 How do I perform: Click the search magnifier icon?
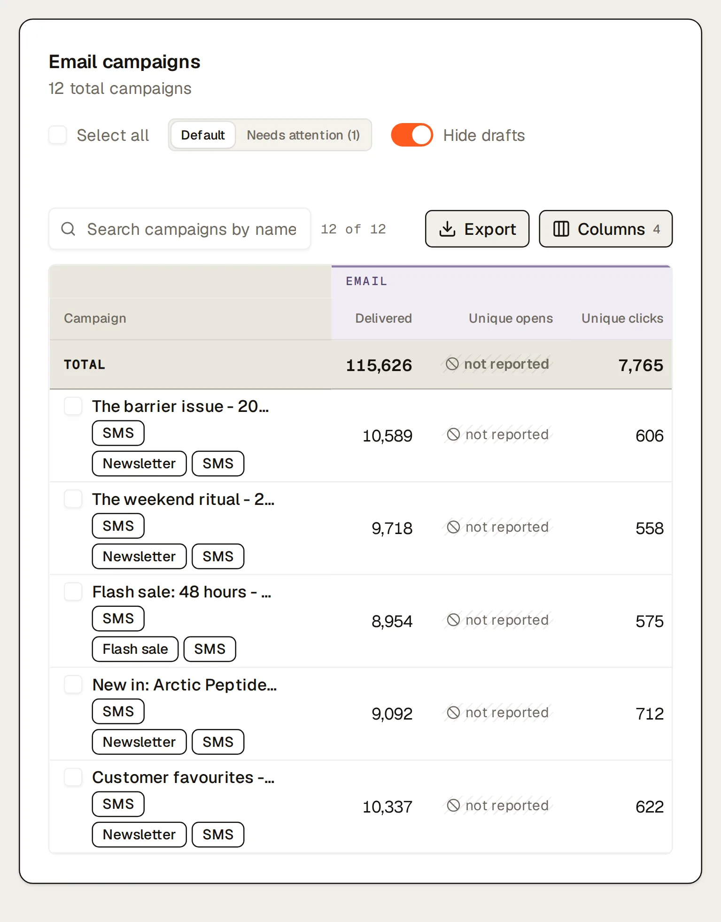(68, 229)
